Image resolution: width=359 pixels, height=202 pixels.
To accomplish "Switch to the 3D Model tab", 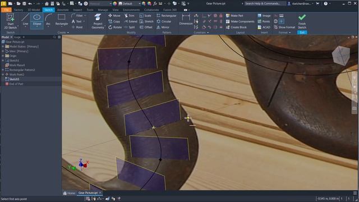I will [x=34, y=10].
